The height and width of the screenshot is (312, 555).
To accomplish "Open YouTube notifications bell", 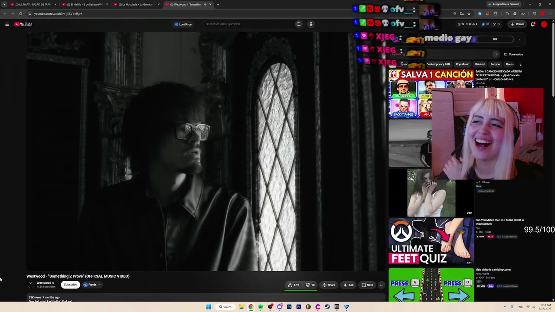I will (x=533, y=24).
